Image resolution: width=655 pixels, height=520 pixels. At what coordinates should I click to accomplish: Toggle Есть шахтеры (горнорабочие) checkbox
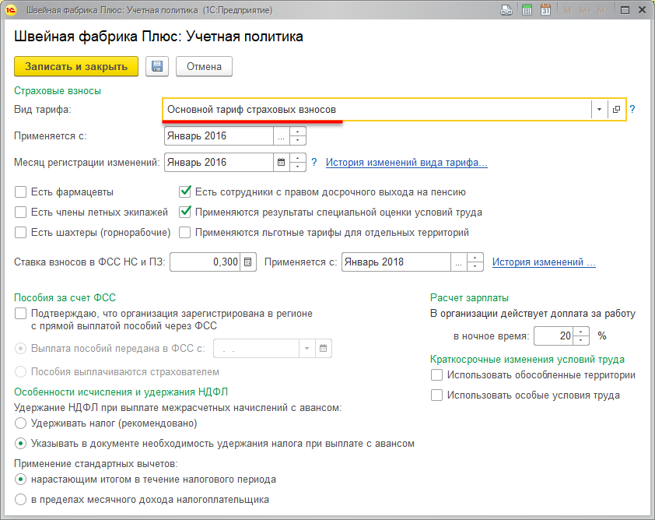20,232
